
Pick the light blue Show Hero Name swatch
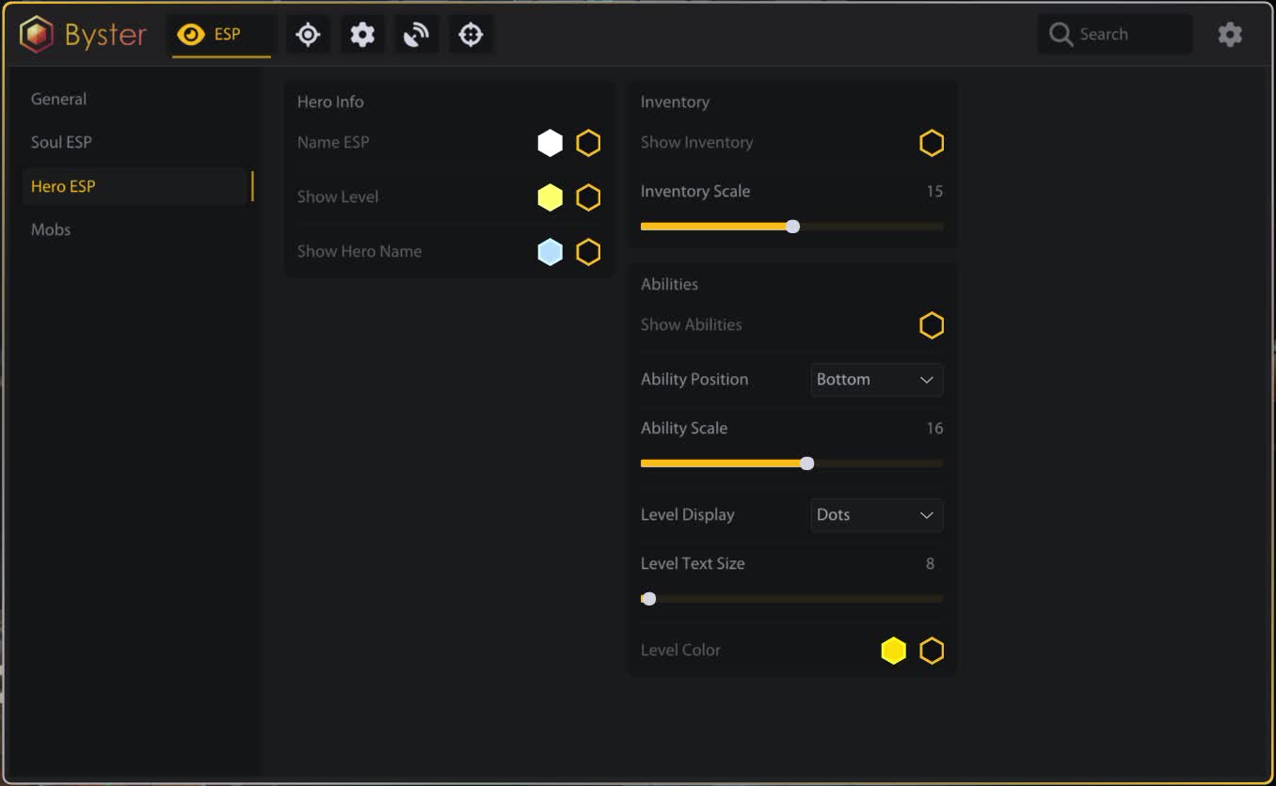pos(550,252)
